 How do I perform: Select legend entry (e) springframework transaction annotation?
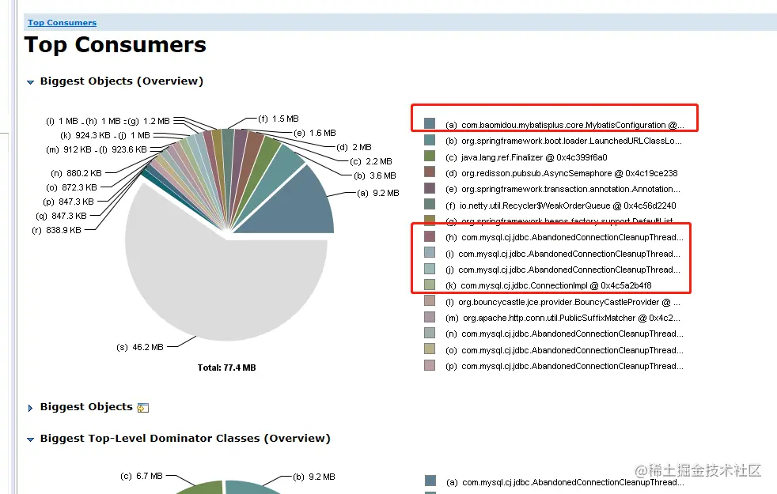[x=563, y=189]
